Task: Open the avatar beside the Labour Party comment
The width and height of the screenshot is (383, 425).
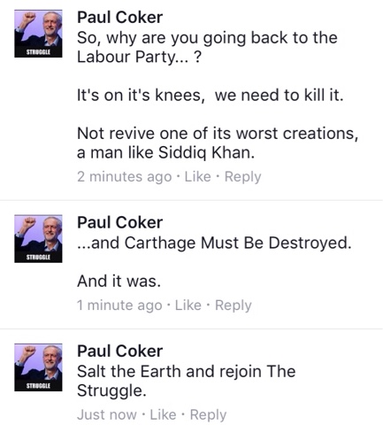Action: (38, 34)
